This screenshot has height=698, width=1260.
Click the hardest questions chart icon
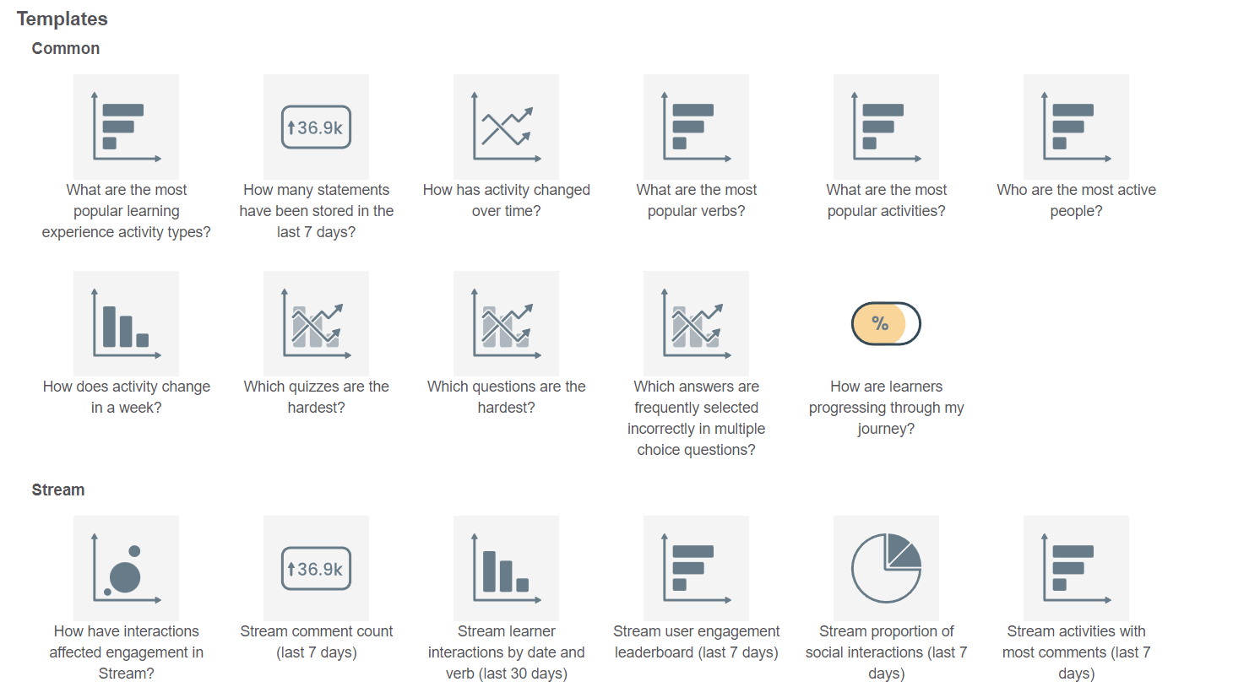click(506, 323)
